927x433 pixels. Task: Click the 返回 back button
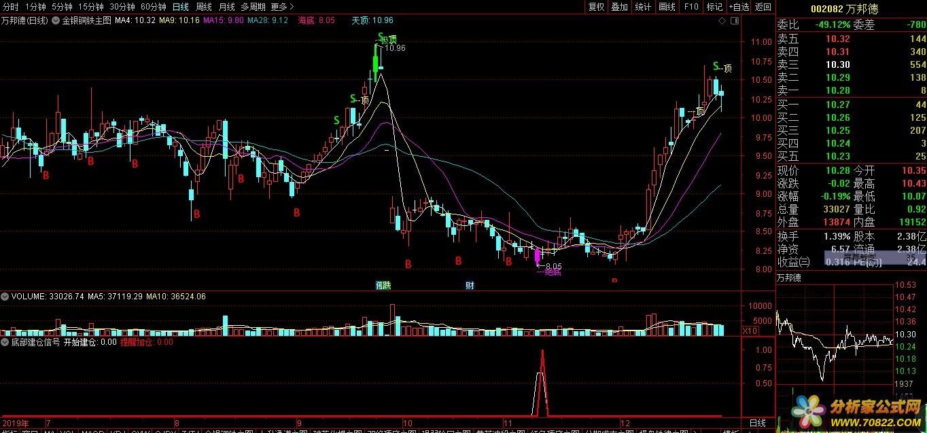pos(763,7)
